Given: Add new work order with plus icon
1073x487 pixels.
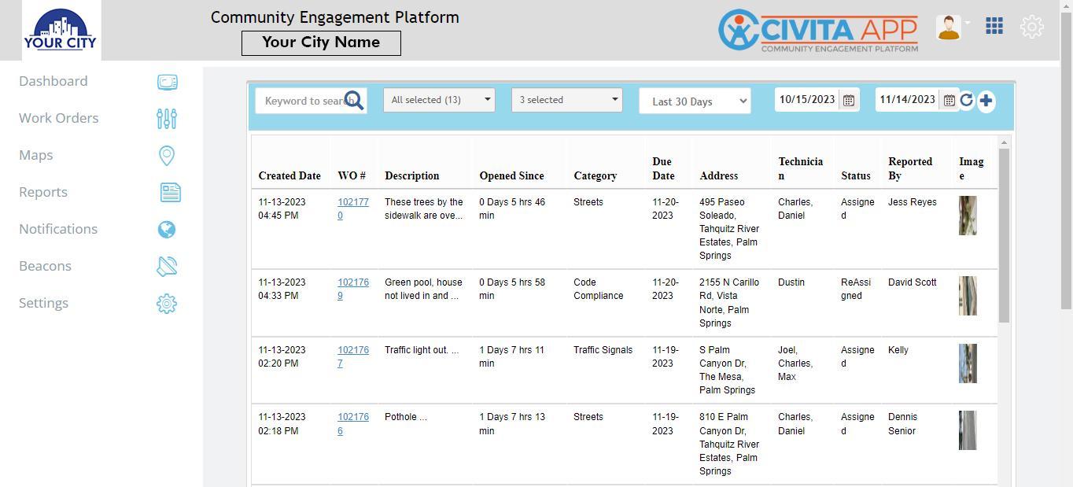Looking at the screenshot, I should point(986,101).
